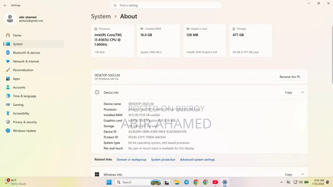333x187 pixels.
Task: Collapse the Windows info section
Action: coord(303,174)
